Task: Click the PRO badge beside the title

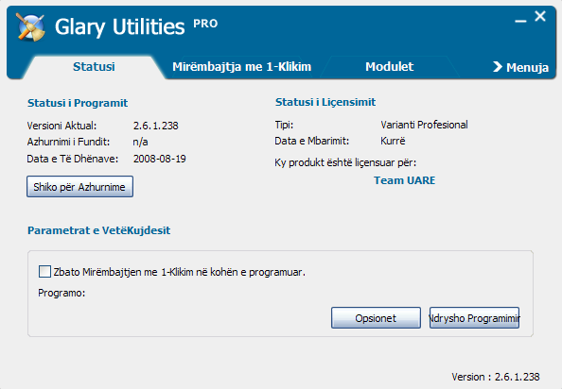Action: tap(205, 24)
